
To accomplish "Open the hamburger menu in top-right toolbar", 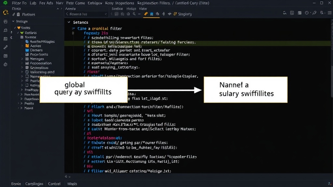I will 330,13.
